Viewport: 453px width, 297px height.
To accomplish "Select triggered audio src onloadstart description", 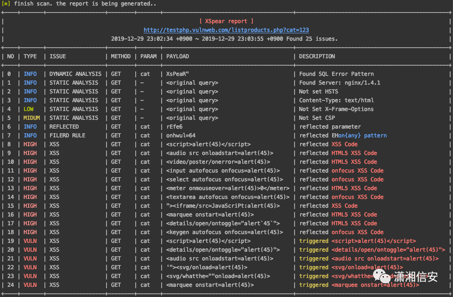I will click(x=369, y=259).
